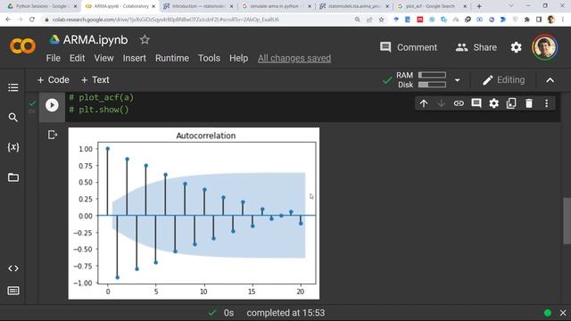Viewport: 571px width, 321px height.
Task: Open the Chrome three-dot menu
Action: [563, 20]
